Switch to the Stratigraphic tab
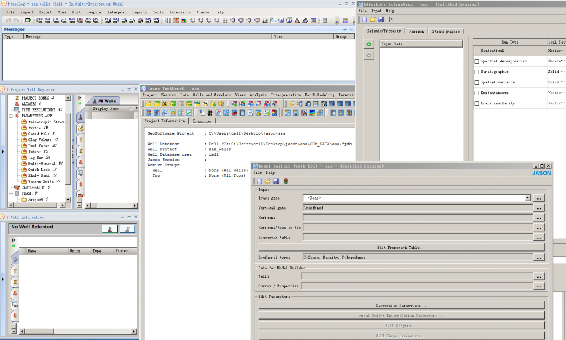 [x=446, y=32]
